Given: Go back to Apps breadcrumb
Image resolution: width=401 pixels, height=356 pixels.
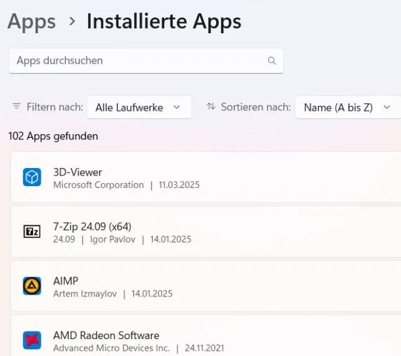Looking at the screenshot, I should pyautogui.click(x=32, y=21).
